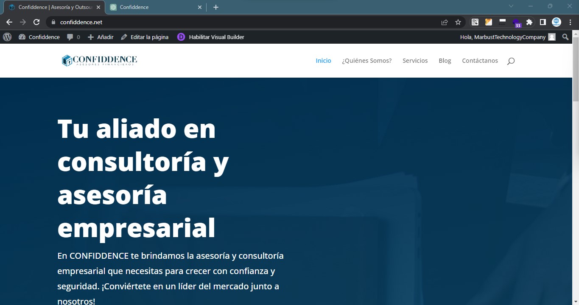The image size is (579, 305).
Task: Expand the browser tab search chevron
Action: pyautogui.click(x=511, y=6)
